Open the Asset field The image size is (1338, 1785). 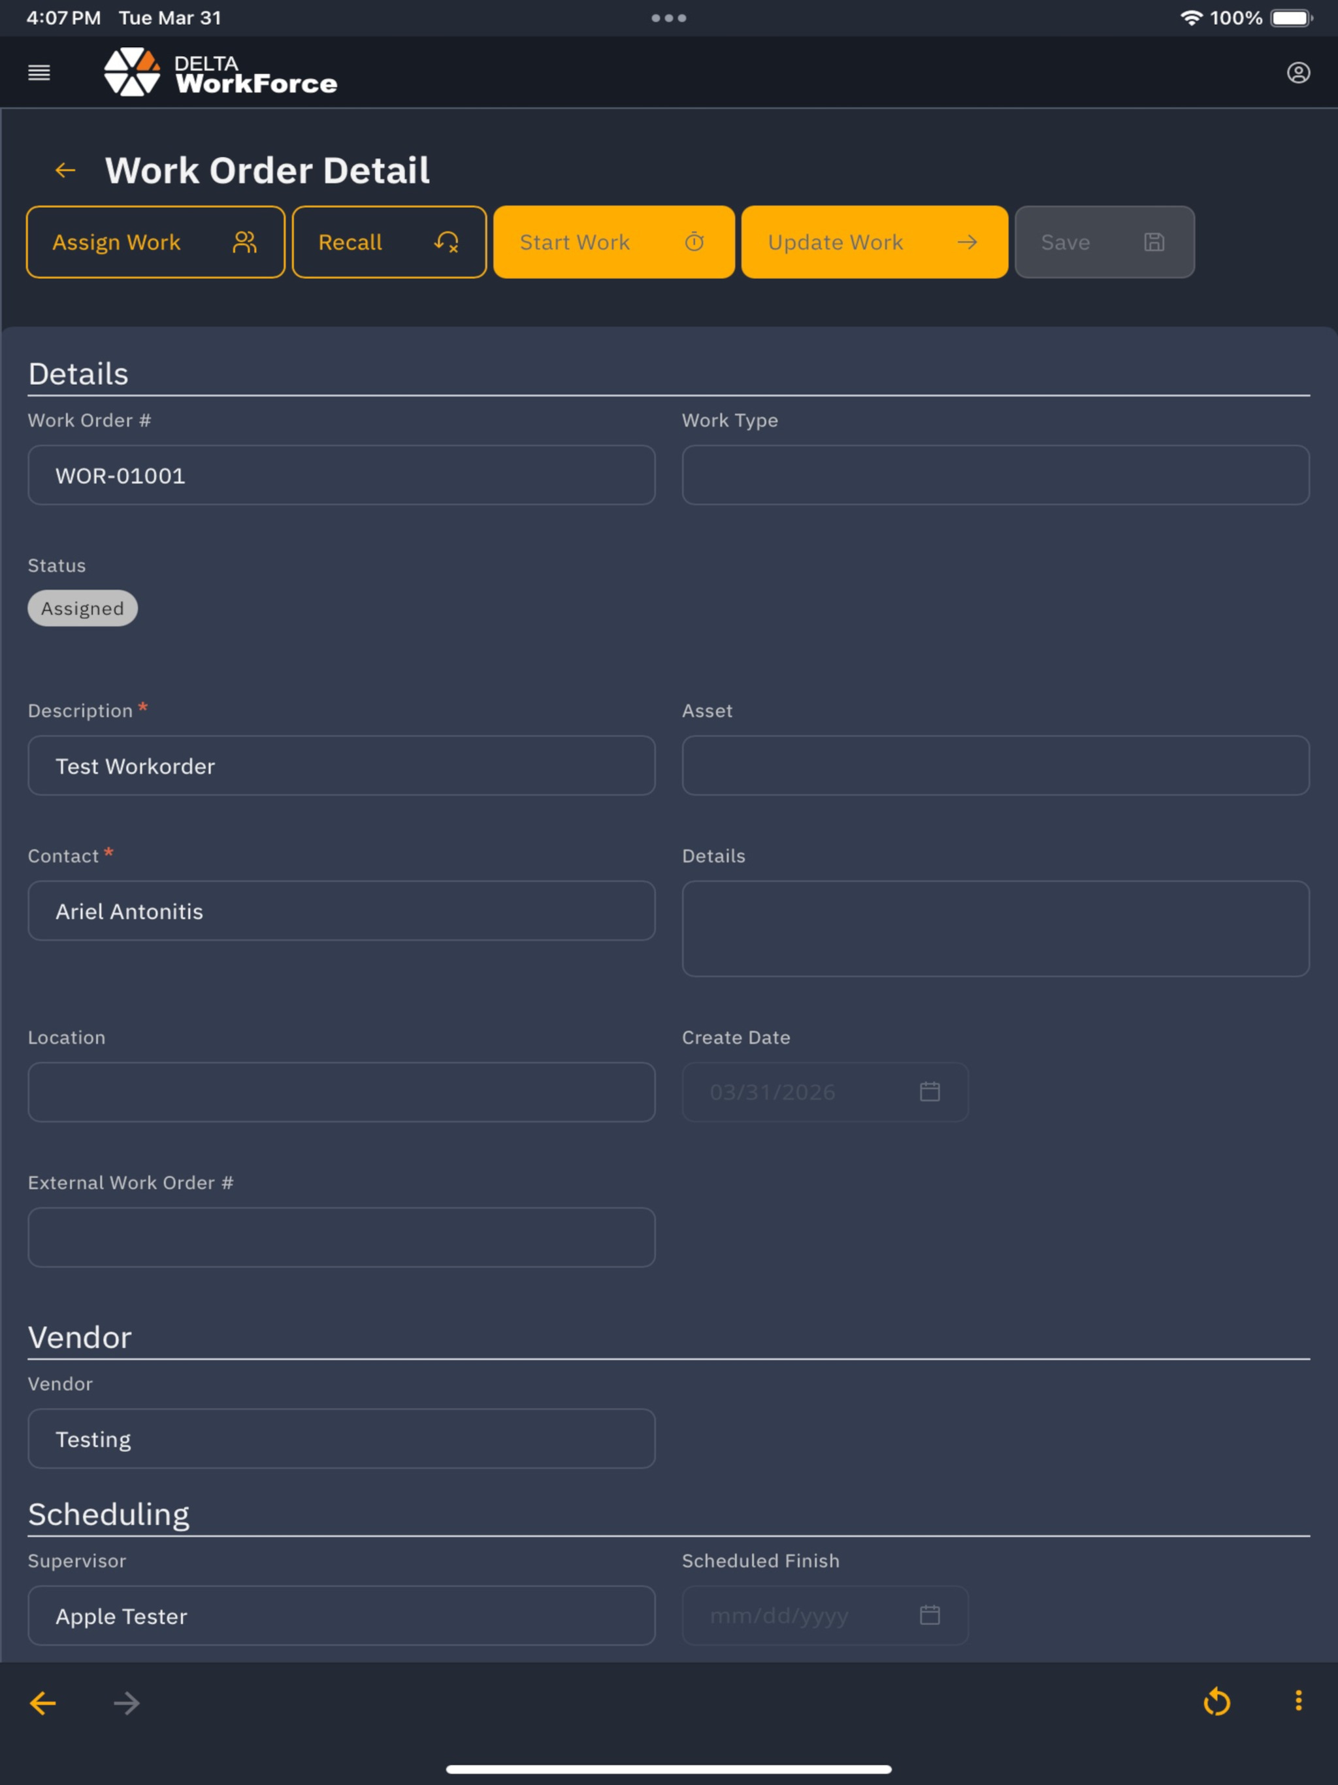(x=995, y=766)
